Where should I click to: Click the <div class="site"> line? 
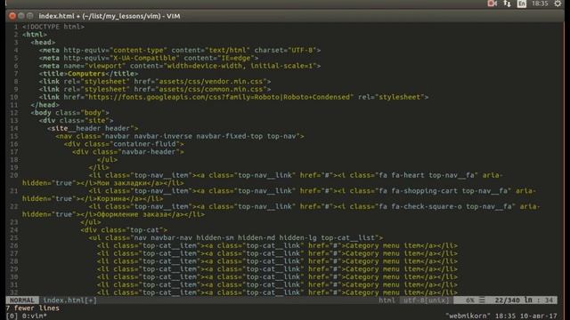tap(76, 121)
